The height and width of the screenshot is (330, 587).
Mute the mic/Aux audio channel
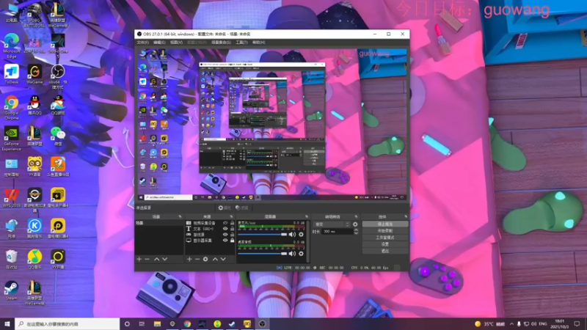[292, 235]
